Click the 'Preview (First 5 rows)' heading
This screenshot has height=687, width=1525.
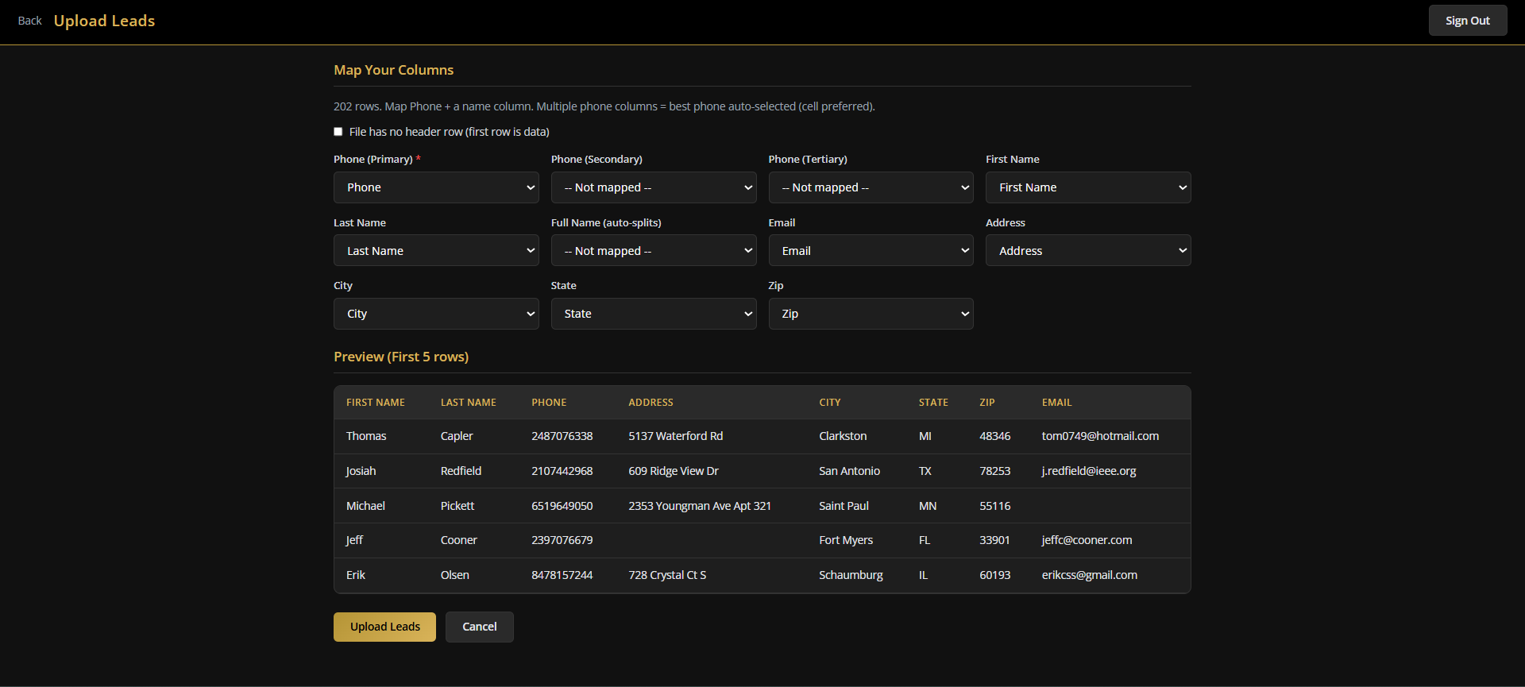[x=401, y=357]
